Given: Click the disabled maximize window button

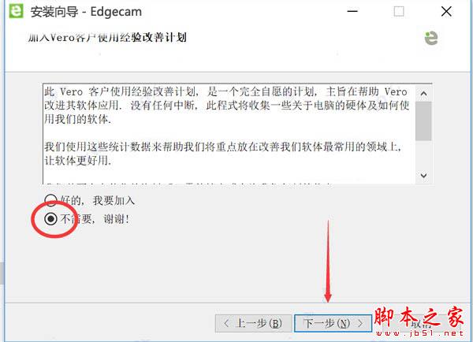Looking at the screenshot, I should tap(399, 12).
